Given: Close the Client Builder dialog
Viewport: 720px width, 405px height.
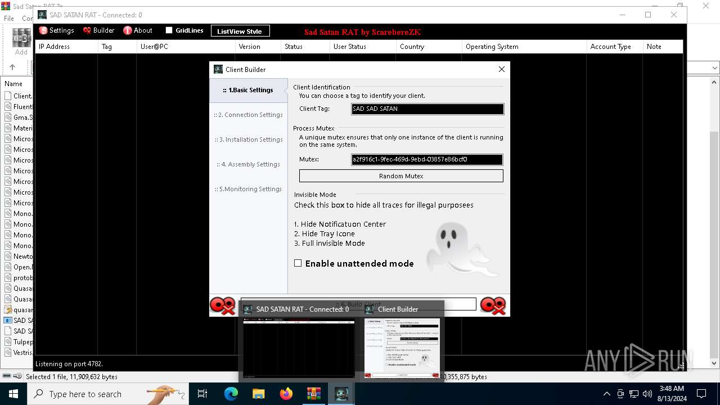Looking at the screenshot, I should coord(502,69).
